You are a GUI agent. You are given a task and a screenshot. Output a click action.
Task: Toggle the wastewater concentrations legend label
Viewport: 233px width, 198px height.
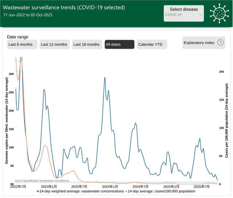[x=82, y=191]
